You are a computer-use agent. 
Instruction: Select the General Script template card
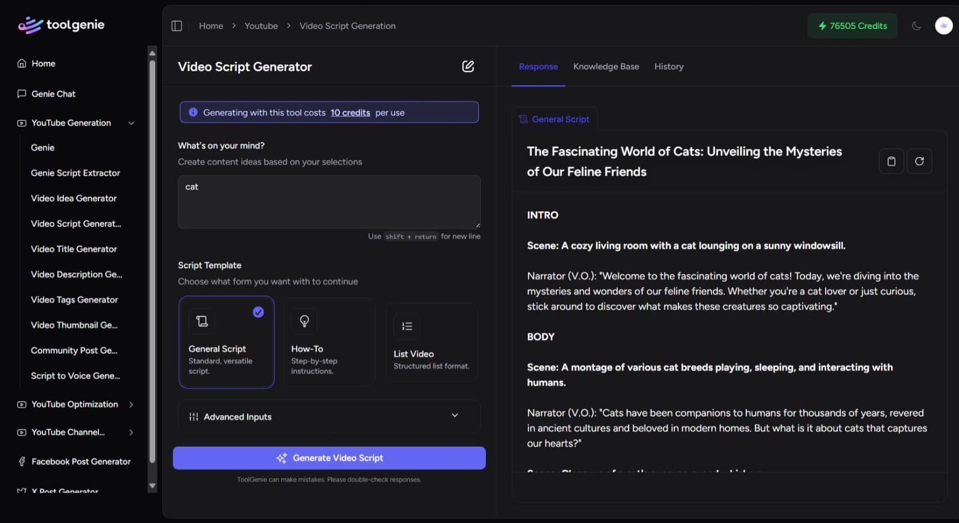point(226,342)
